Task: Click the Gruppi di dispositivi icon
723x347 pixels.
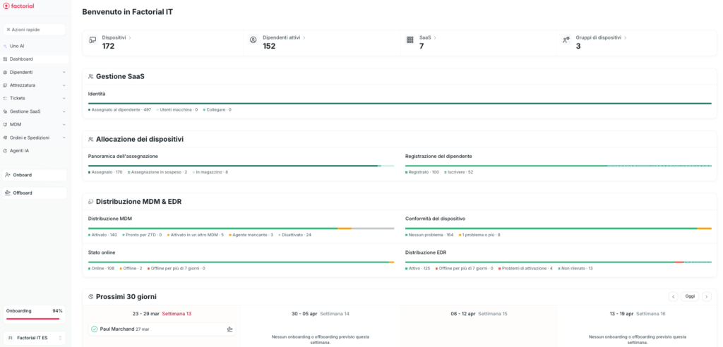Action: click(x=566, y=40)
